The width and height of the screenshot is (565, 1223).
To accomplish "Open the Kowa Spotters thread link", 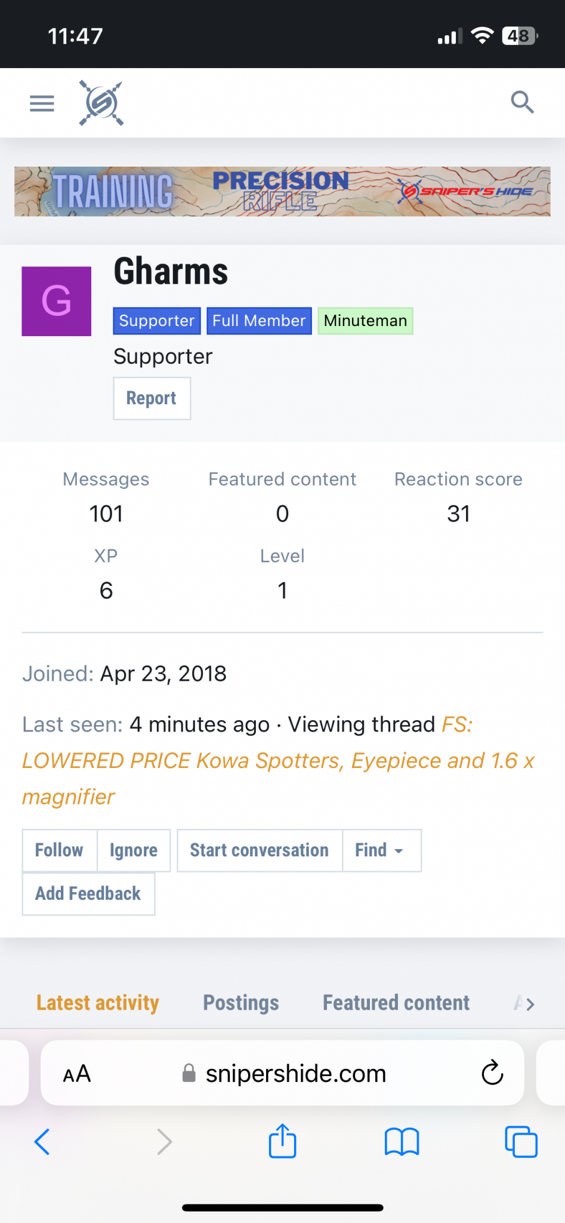I will (277, 761).
